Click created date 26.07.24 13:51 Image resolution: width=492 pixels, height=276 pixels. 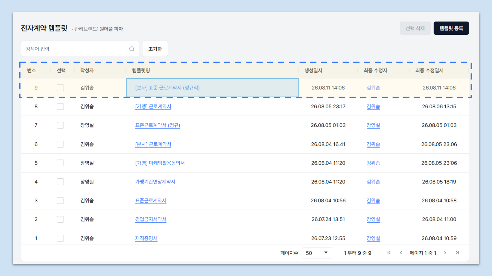tap(328, 219)
